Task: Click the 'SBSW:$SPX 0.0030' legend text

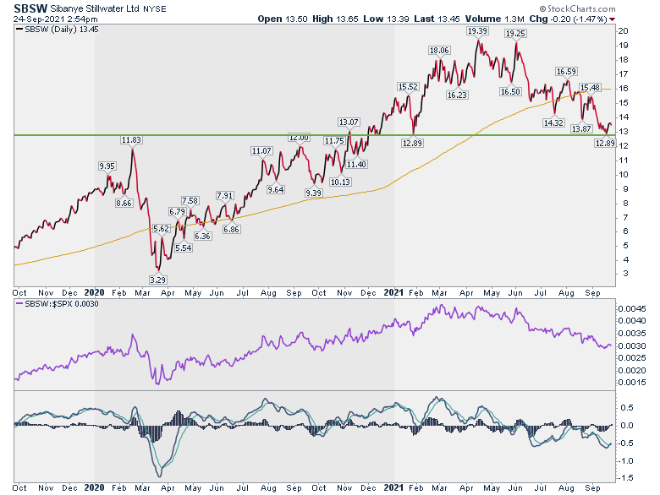Action: 62,304
